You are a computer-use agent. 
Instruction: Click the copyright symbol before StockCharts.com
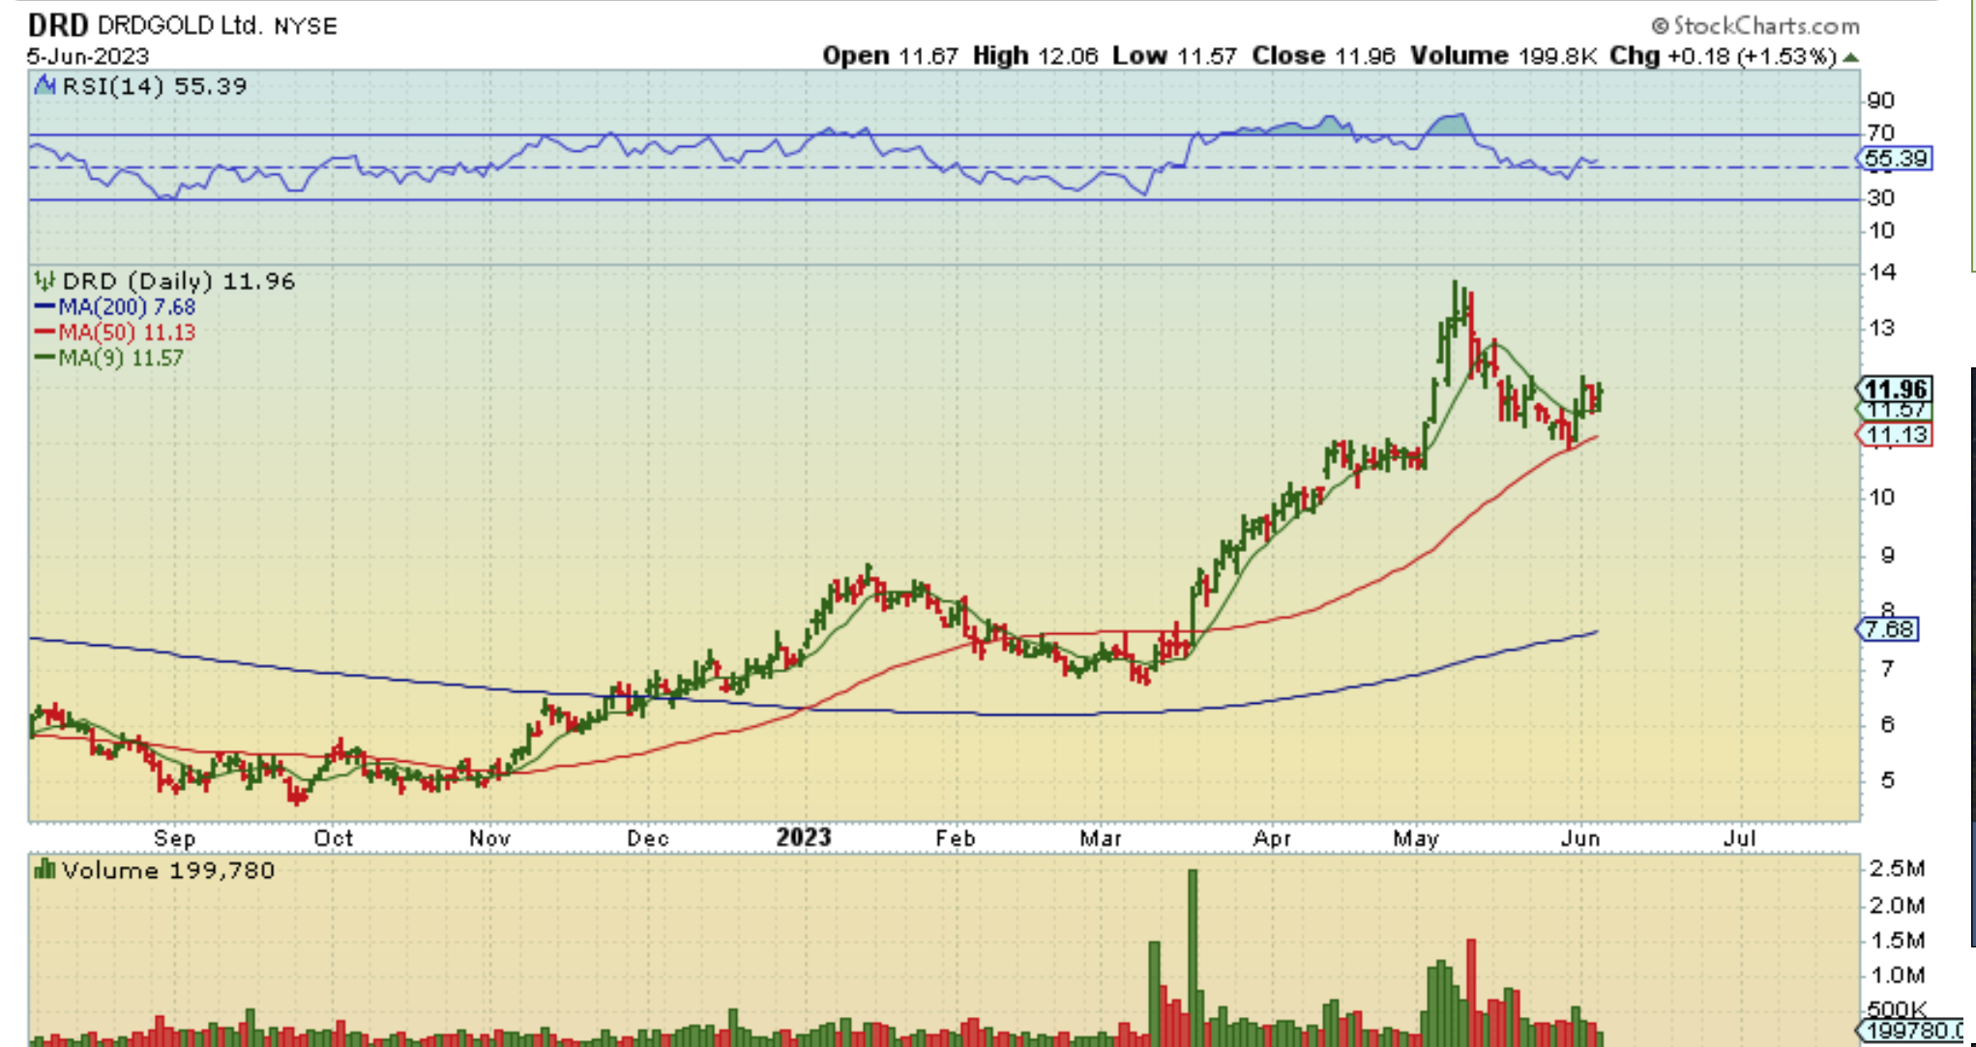[x=1661, y=26]
